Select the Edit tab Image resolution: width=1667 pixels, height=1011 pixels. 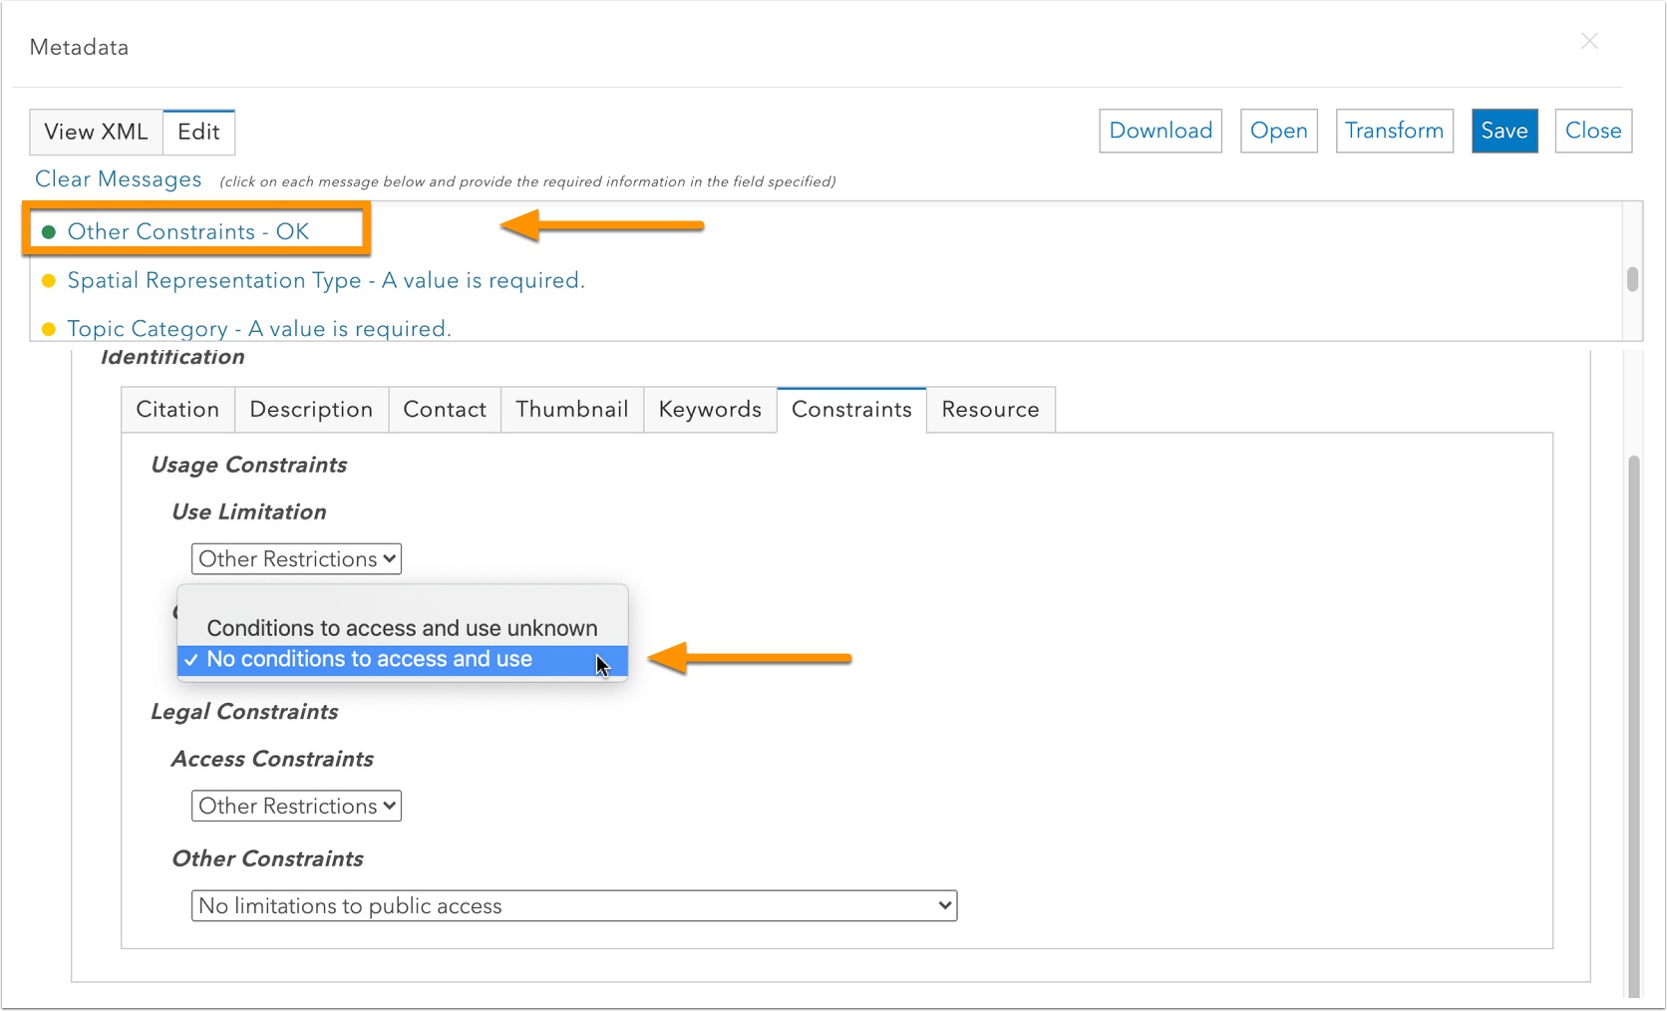198,132
